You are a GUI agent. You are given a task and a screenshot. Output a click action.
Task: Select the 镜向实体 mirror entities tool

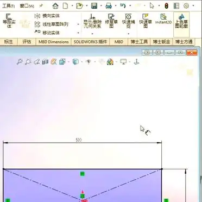(47, 16)
